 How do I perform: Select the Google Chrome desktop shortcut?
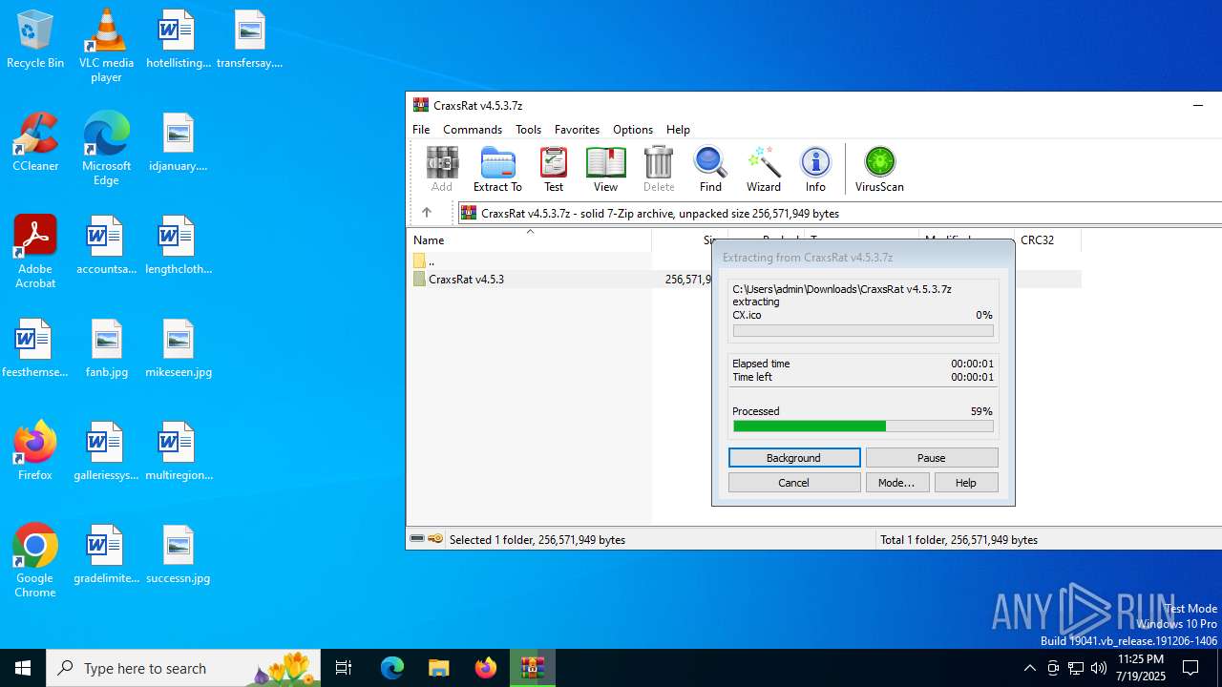(x=35, y=561)
